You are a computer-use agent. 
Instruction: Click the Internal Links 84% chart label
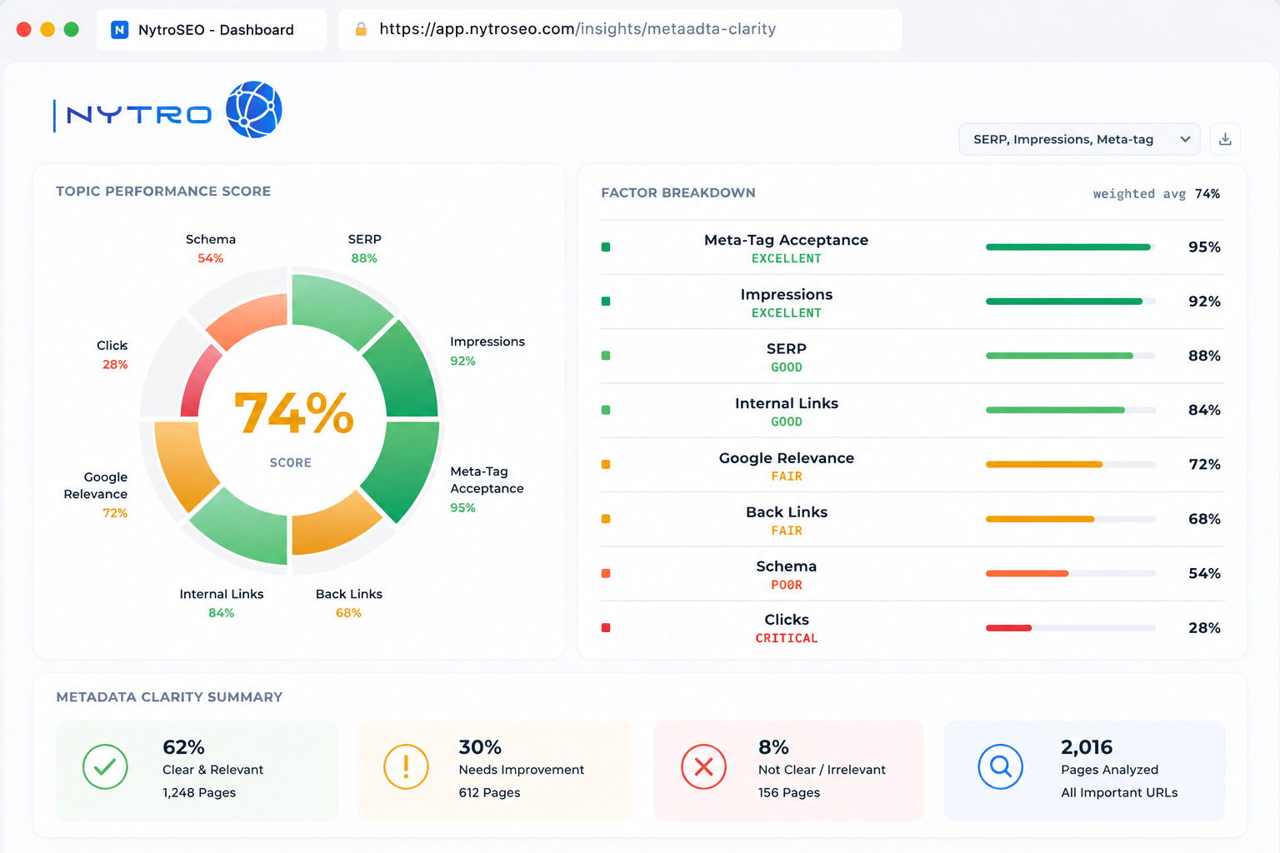(222, 603)
